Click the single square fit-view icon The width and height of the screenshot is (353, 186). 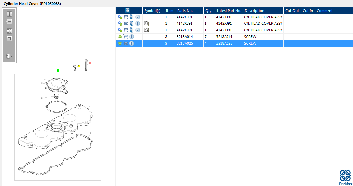coord(9,39)
